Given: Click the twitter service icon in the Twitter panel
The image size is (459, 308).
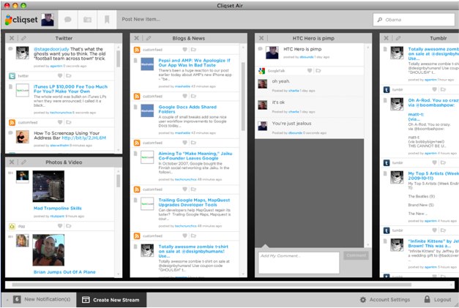Looking at the screenshot, I should (12, 76).
